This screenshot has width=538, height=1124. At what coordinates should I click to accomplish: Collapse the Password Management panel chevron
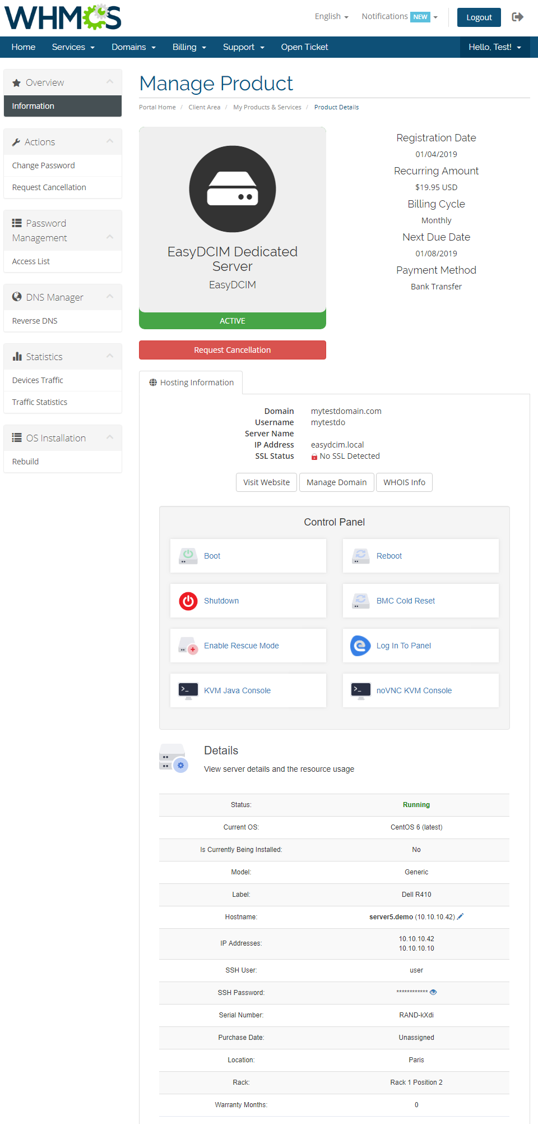tap(110, 238)
